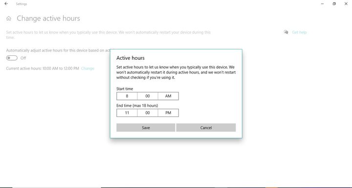Open the Get help link
352x188 pixels.
pyautogui.click(x=299, y=32)
